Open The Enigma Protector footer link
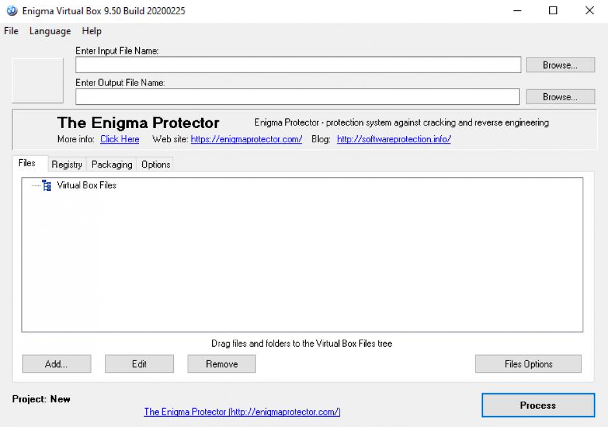The image size is (608, 427). tap(243, 412)
